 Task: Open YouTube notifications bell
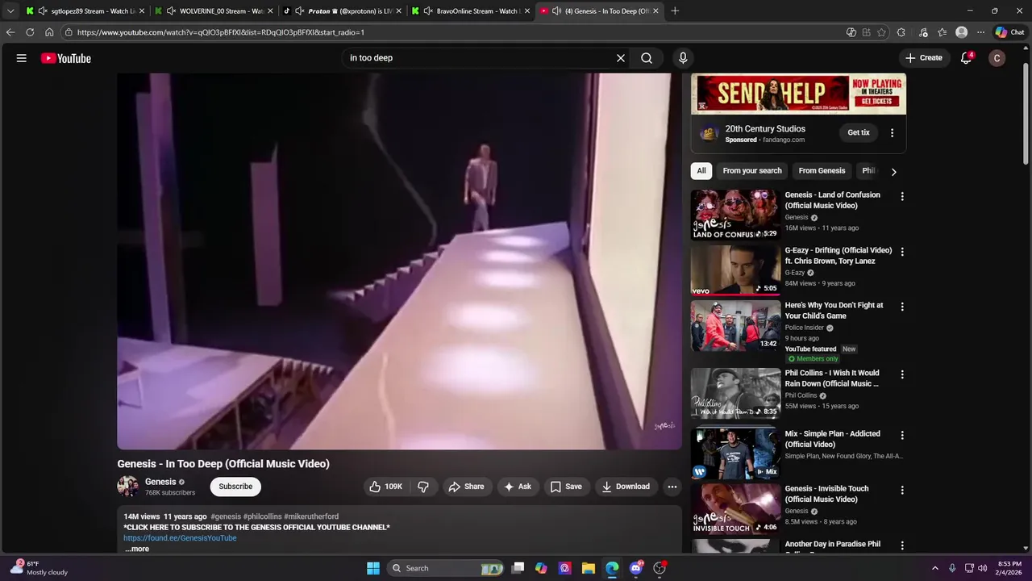pos(966,58)
